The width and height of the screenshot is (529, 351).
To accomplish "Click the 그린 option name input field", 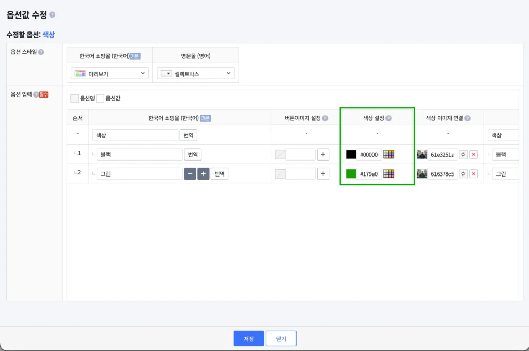I will pos(139,174).
